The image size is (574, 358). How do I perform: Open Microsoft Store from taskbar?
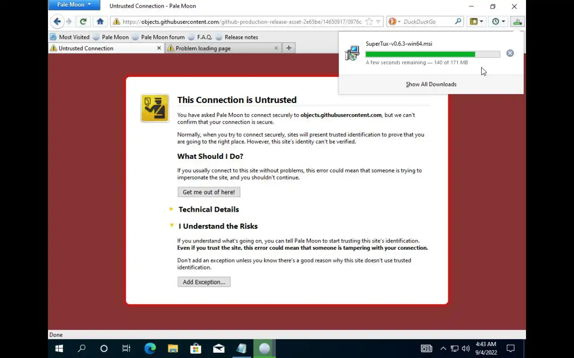click(196, 349)
